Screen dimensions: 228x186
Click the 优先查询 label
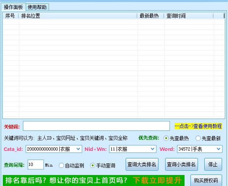(149, 138)
